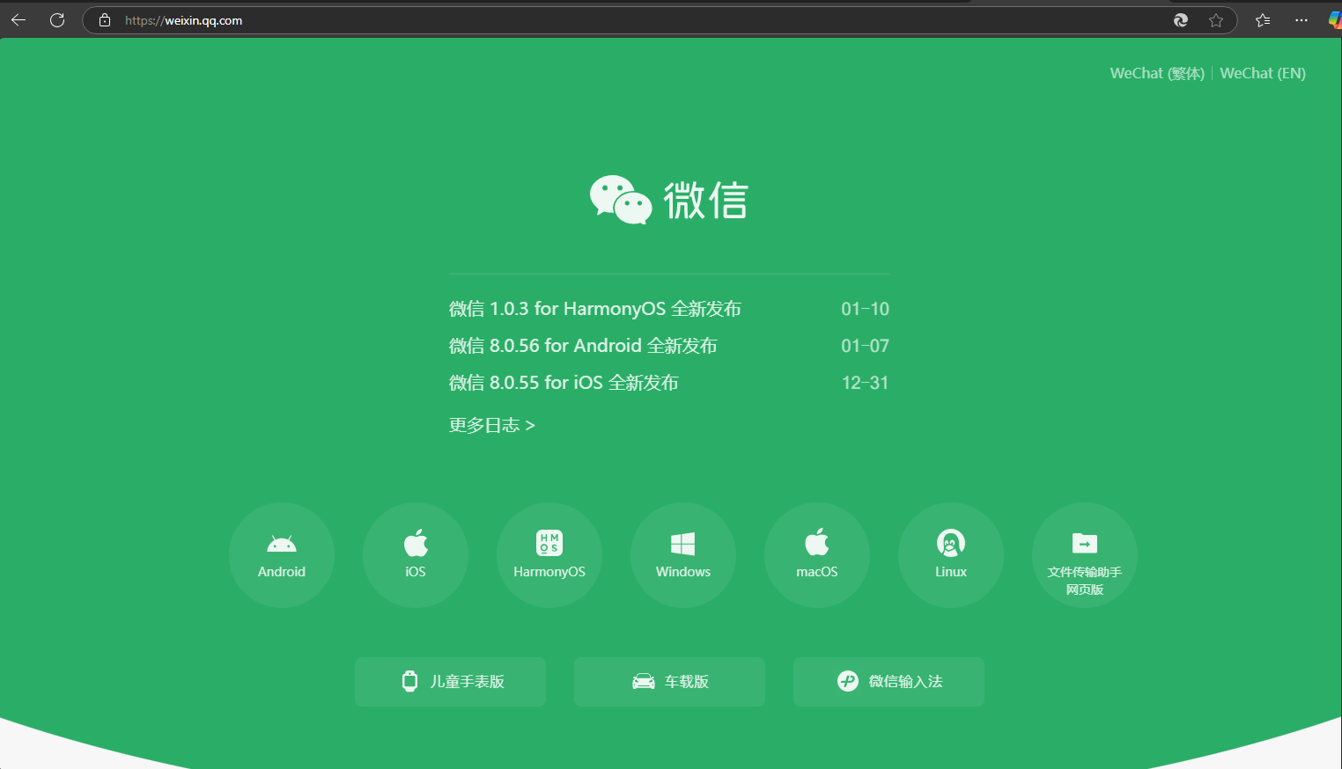
Task: Click the 车载版 car edition button
Action: [x=669, y=682]
